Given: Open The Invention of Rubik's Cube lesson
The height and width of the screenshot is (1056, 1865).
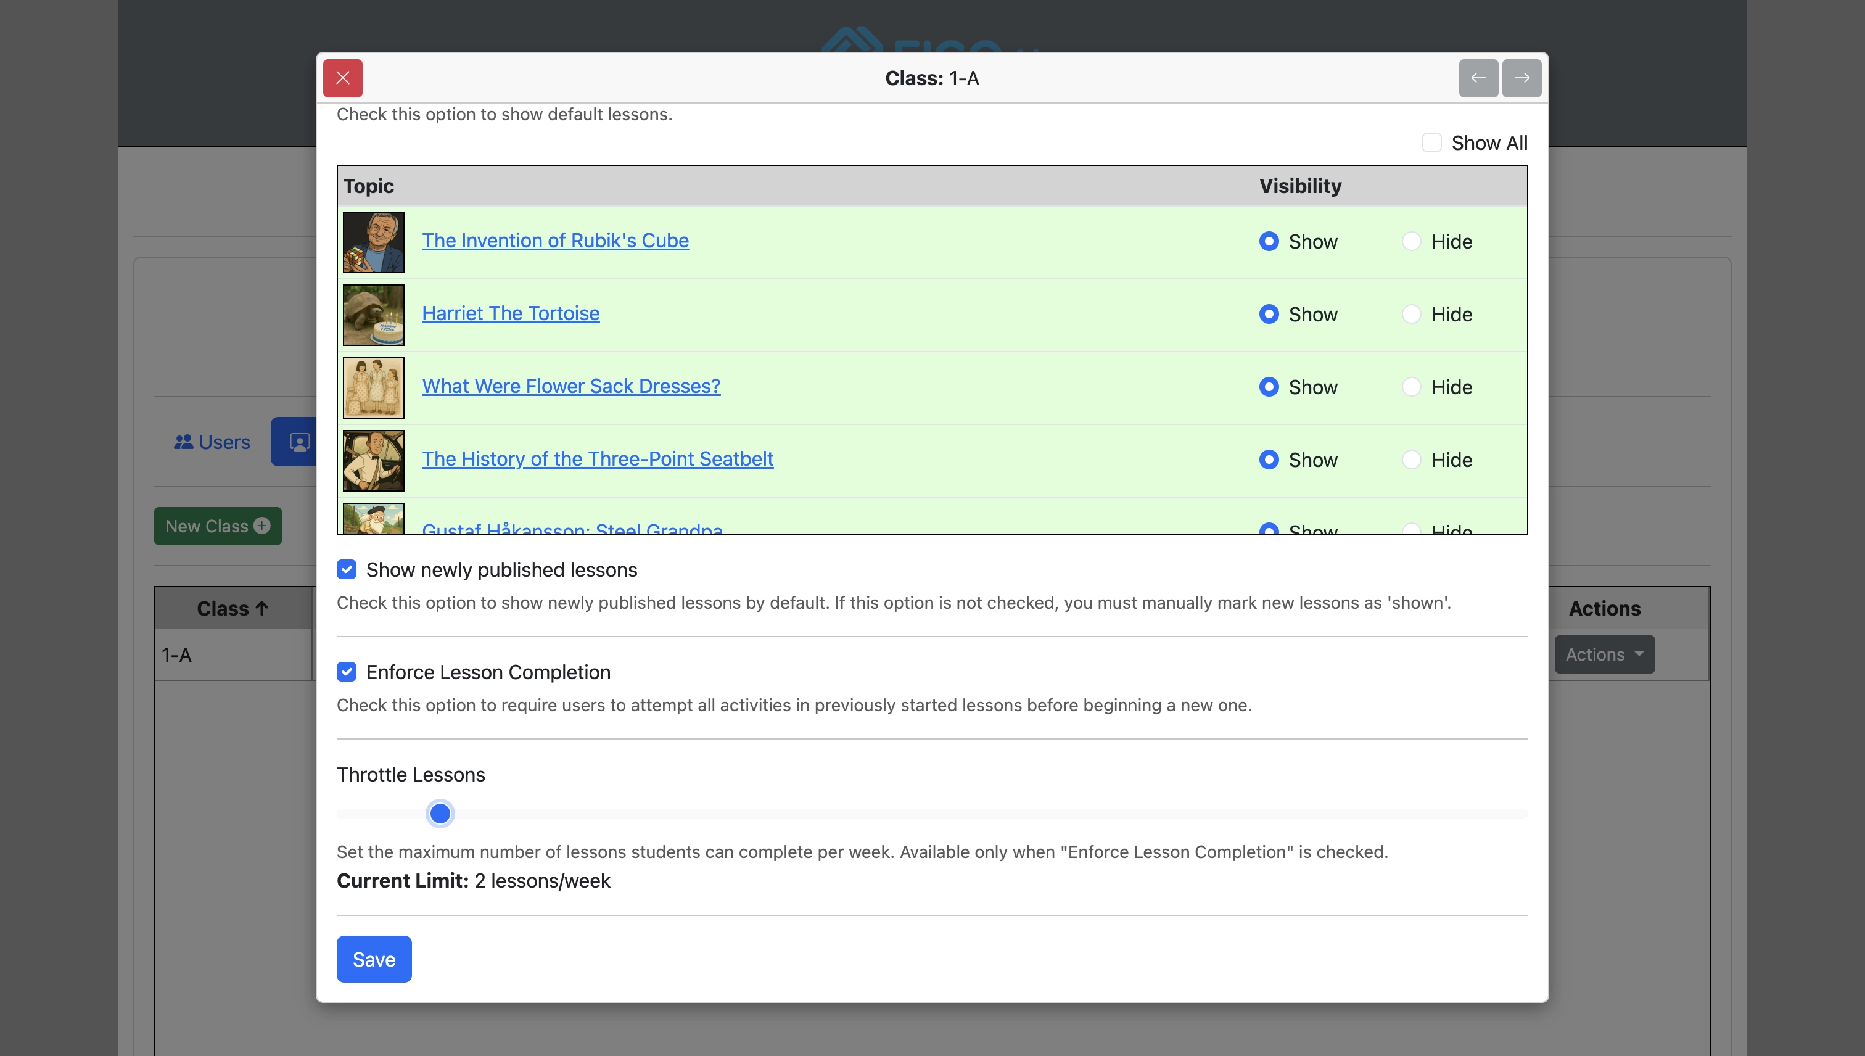Looking at the screenshot, I should (x=556, y=241).
